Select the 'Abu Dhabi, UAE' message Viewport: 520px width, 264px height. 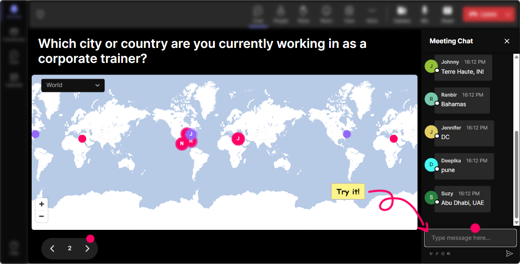point(462,203)
